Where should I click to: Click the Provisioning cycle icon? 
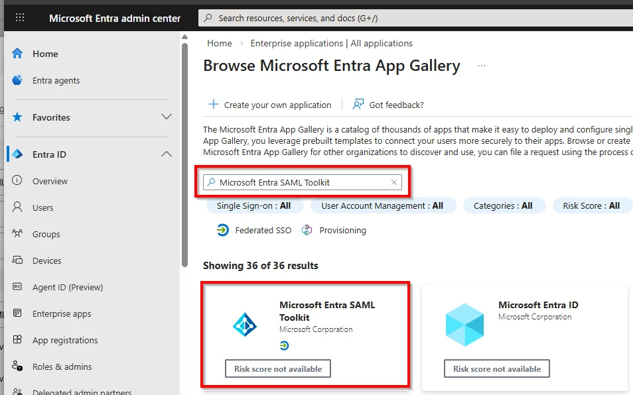(307, 230)
